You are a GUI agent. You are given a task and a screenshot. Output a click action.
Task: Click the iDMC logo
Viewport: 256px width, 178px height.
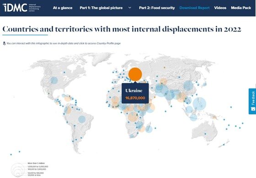pos(21,8)
